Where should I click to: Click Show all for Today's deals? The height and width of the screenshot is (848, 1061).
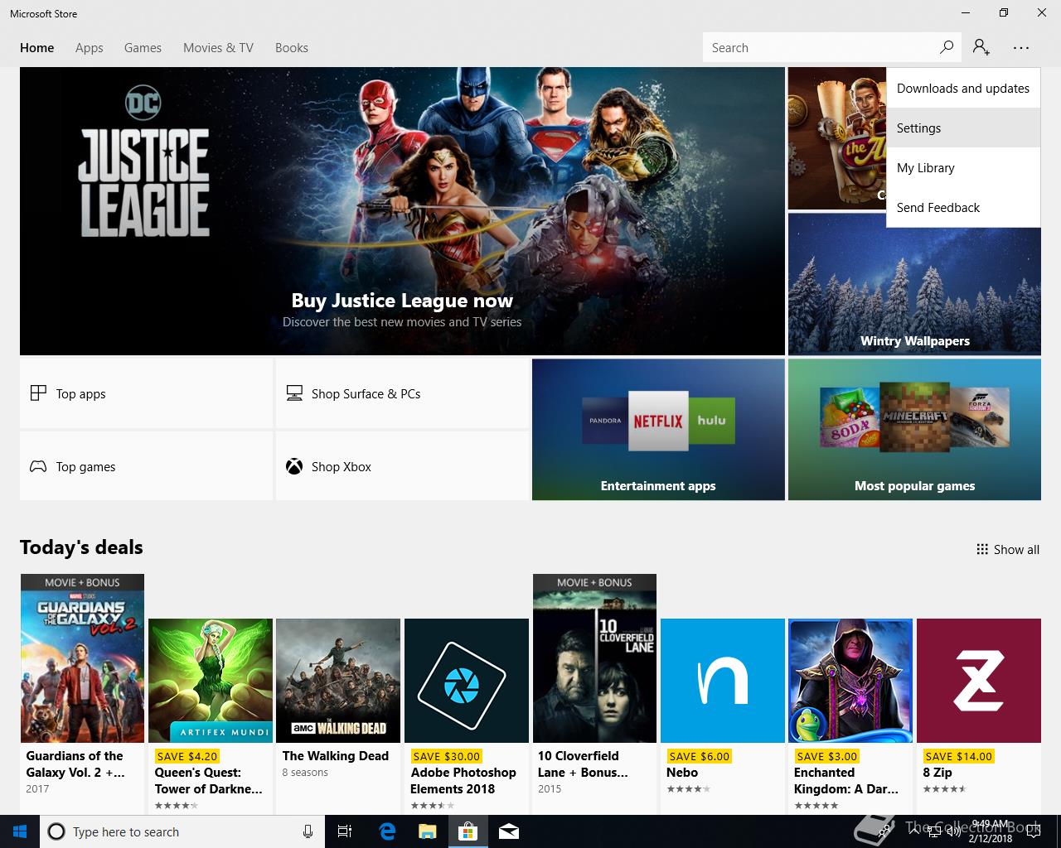(1008, 549)
